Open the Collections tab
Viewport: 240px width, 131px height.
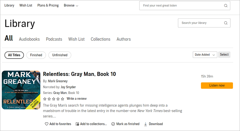101,39
